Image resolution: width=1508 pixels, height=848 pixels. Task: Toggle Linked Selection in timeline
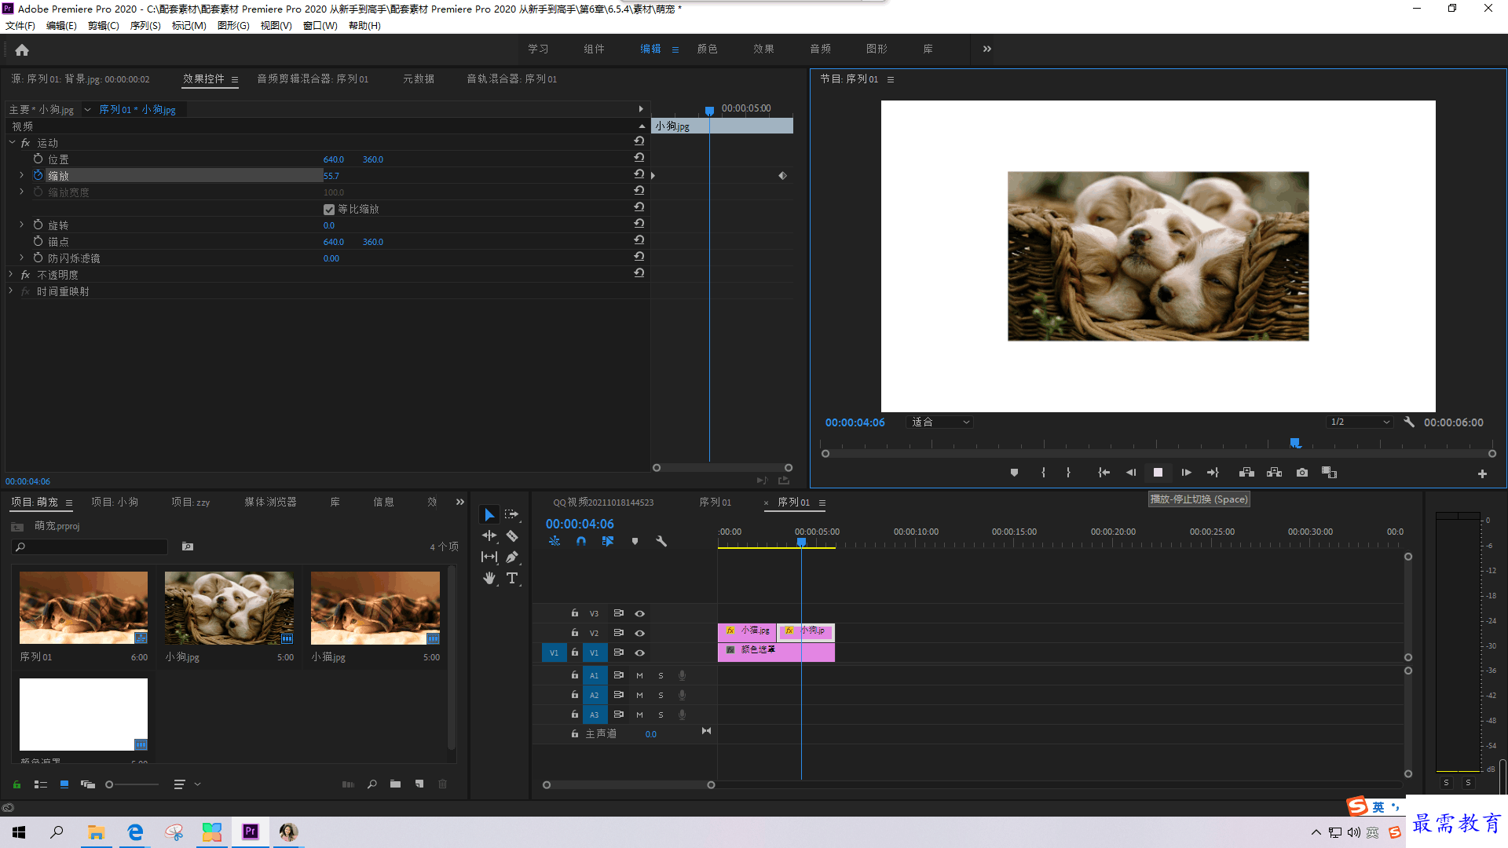608,541
